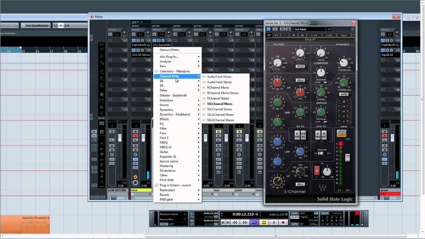
Task: Click the red HF gain knob
Action: point(278,83)
